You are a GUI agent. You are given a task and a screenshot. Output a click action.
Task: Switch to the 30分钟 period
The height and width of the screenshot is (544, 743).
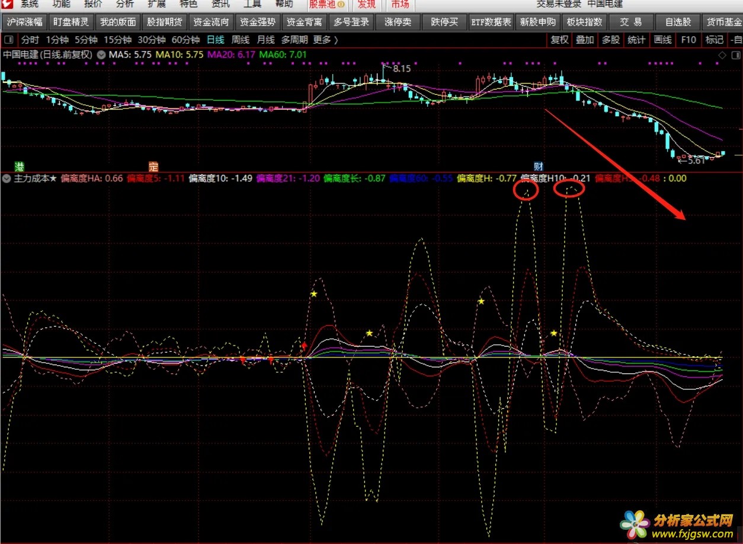point(152,40)
